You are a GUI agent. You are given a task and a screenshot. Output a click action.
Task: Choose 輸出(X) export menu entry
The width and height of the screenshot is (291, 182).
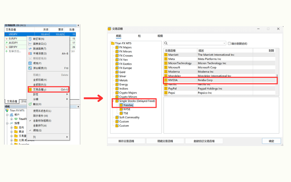[x=48, y=104]
